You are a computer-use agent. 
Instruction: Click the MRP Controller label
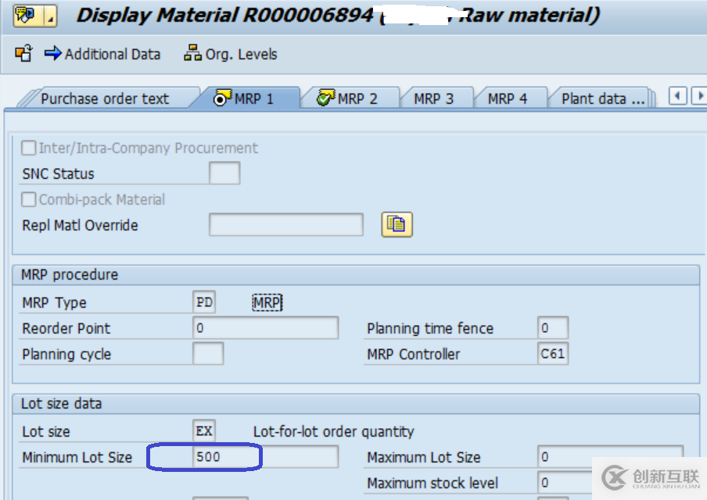pos(414,354)
